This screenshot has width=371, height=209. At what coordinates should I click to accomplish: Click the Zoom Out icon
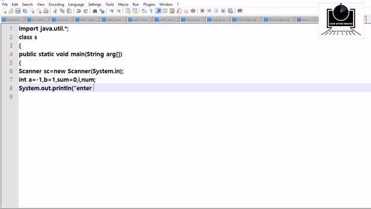(118, 11)
